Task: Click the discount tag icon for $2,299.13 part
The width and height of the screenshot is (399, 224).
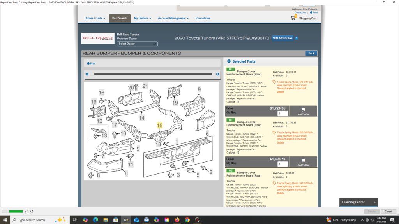Action: pyautogui.click(x=274, y=82)
